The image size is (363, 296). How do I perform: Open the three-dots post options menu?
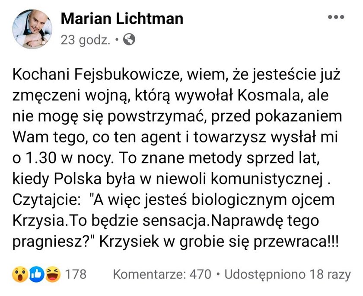tap(336, 17)
